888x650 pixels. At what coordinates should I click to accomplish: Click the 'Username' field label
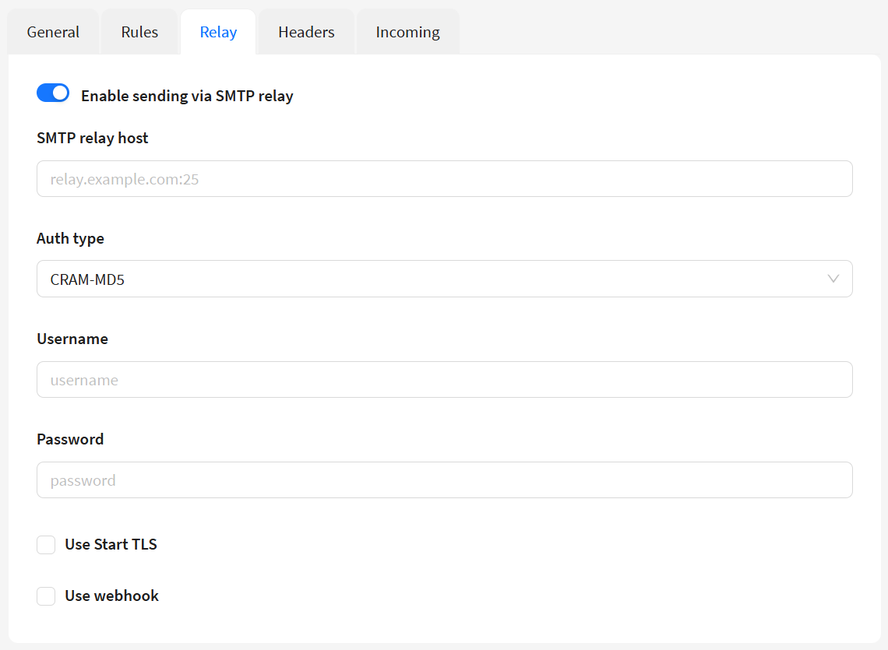(72, 339)
